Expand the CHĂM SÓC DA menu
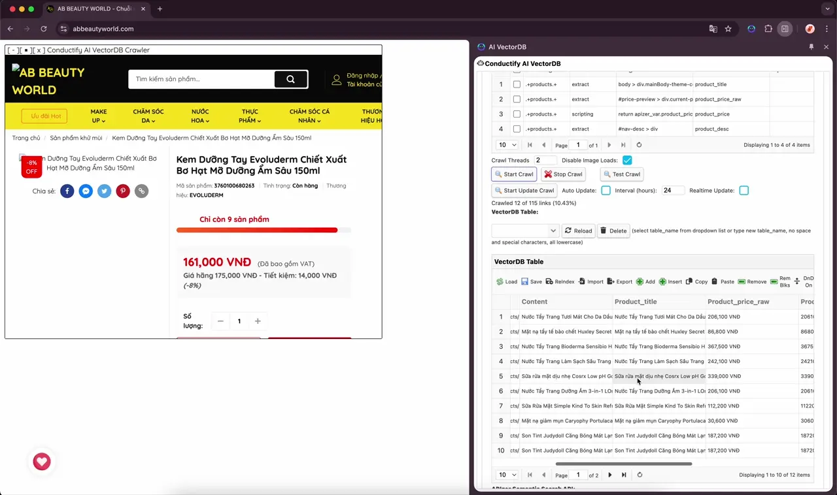This screenshot has width=837, height=495. click(148, 116)
